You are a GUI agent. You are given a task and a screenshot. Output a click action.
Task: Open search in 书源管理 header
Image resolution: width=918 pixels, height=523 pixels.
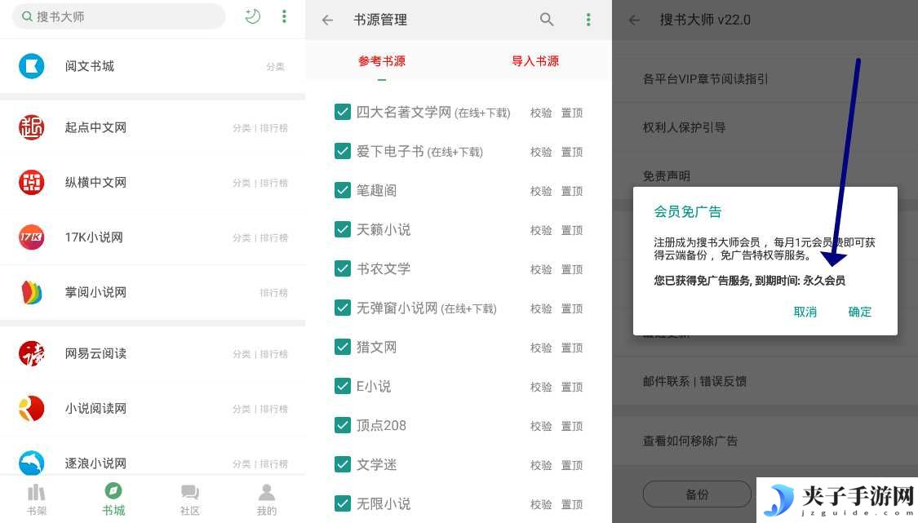[546, 20]
